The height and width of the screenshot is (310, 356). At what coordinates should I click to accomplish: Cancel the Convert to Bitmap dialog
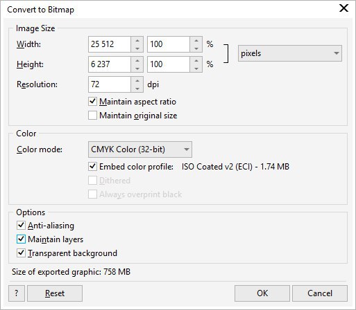click(320, 293)
